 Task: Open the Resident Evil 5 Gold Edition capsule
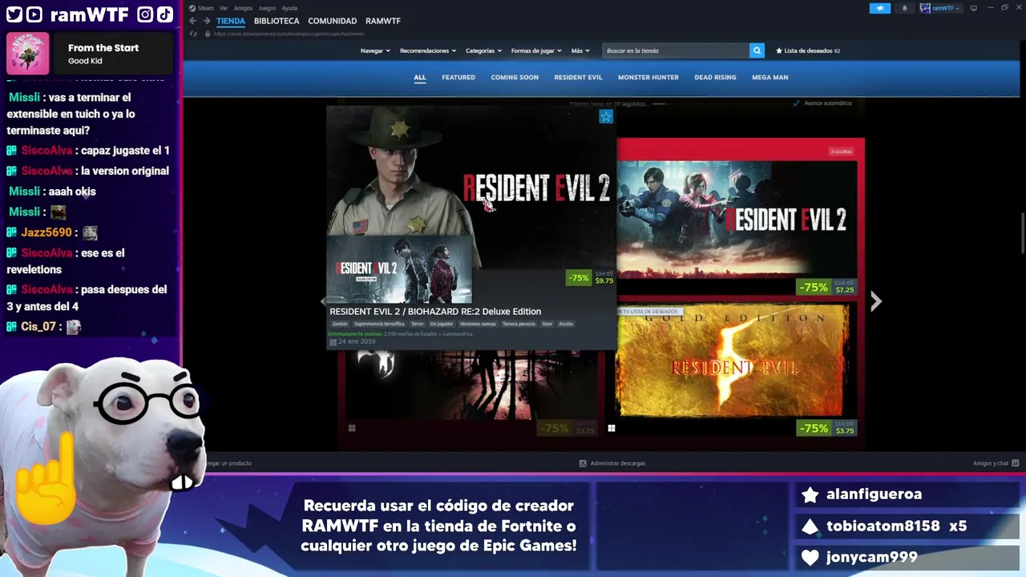pos(733,361)
